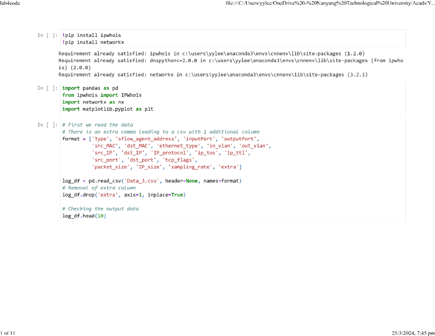Click 'from ipwhois import IPWhois' statement
Image resolution: width=435 pixels, height=336 pixels.
click(102, 95)
